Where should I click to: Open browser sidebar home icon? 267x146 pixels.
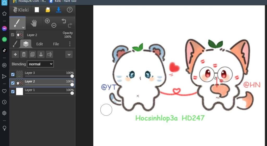(4, 3)
